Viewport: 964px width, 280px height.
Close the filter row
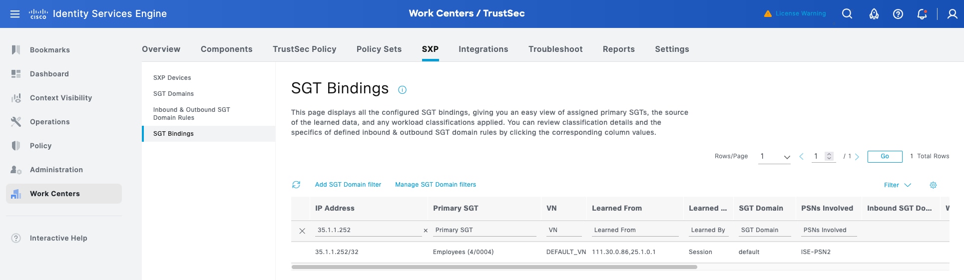coord(302,231)
